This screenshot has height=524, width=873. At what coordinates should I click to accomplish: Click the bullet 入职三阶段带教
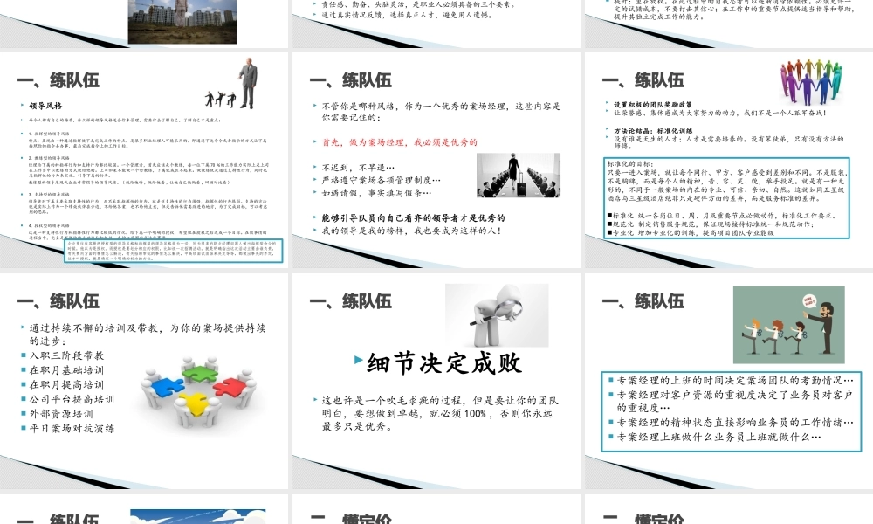[66, 355]
